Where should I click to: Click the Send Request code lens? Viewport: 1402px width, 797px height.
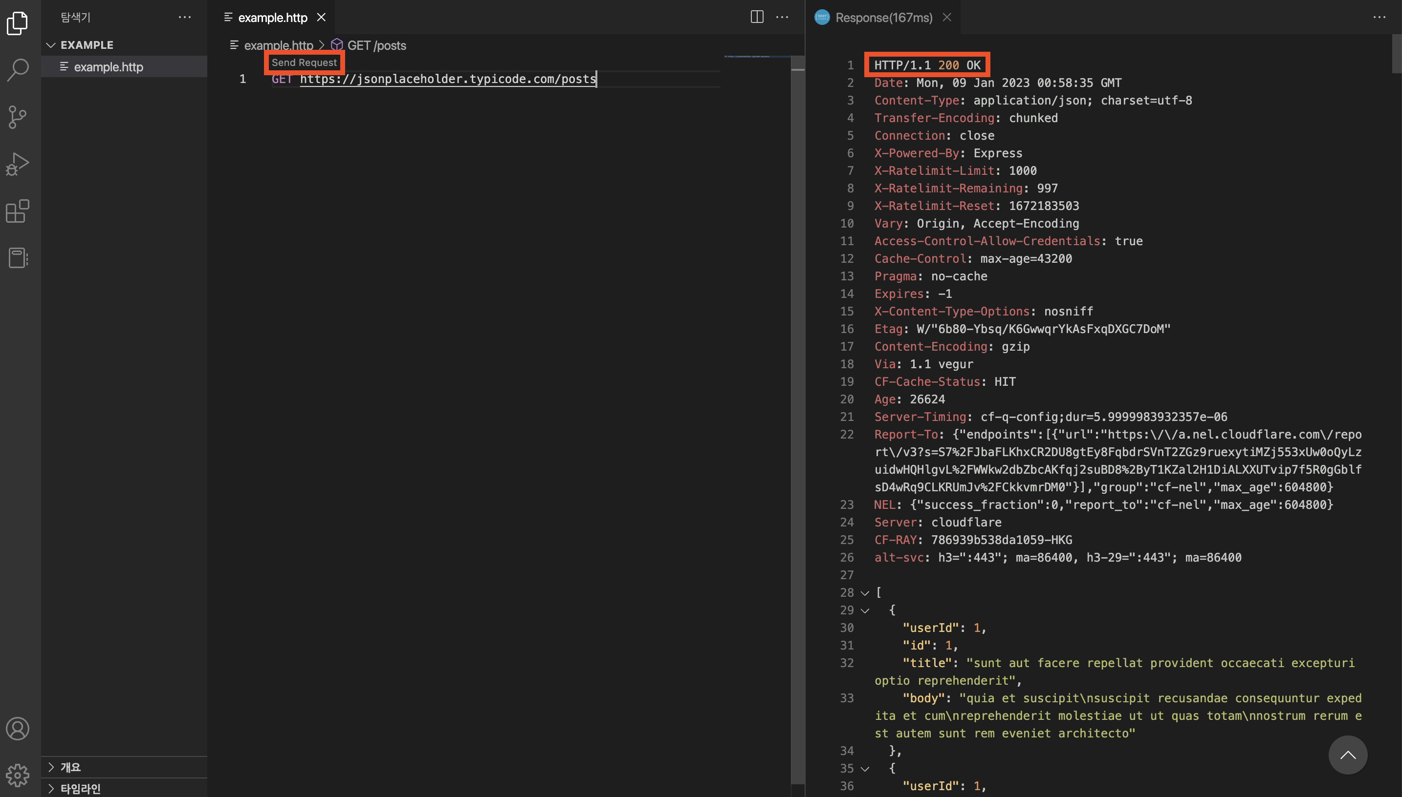[304, 63]
